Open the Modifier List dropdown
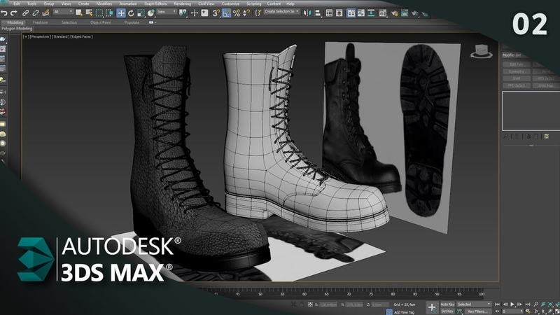The width and height of the screenshot is (560, 315). coord(514,55)
